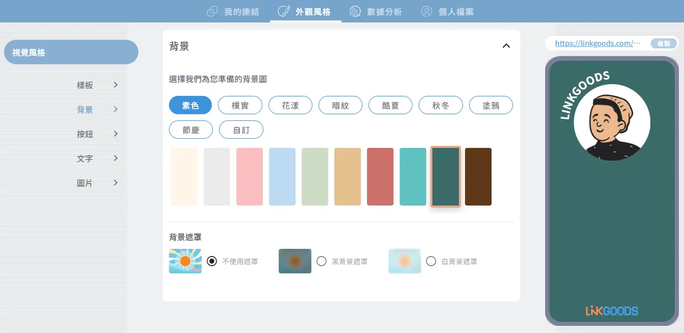Choose the dark teal background swatch
The height and width of the screenshot is (333, 684).
[x=446, y=176]
